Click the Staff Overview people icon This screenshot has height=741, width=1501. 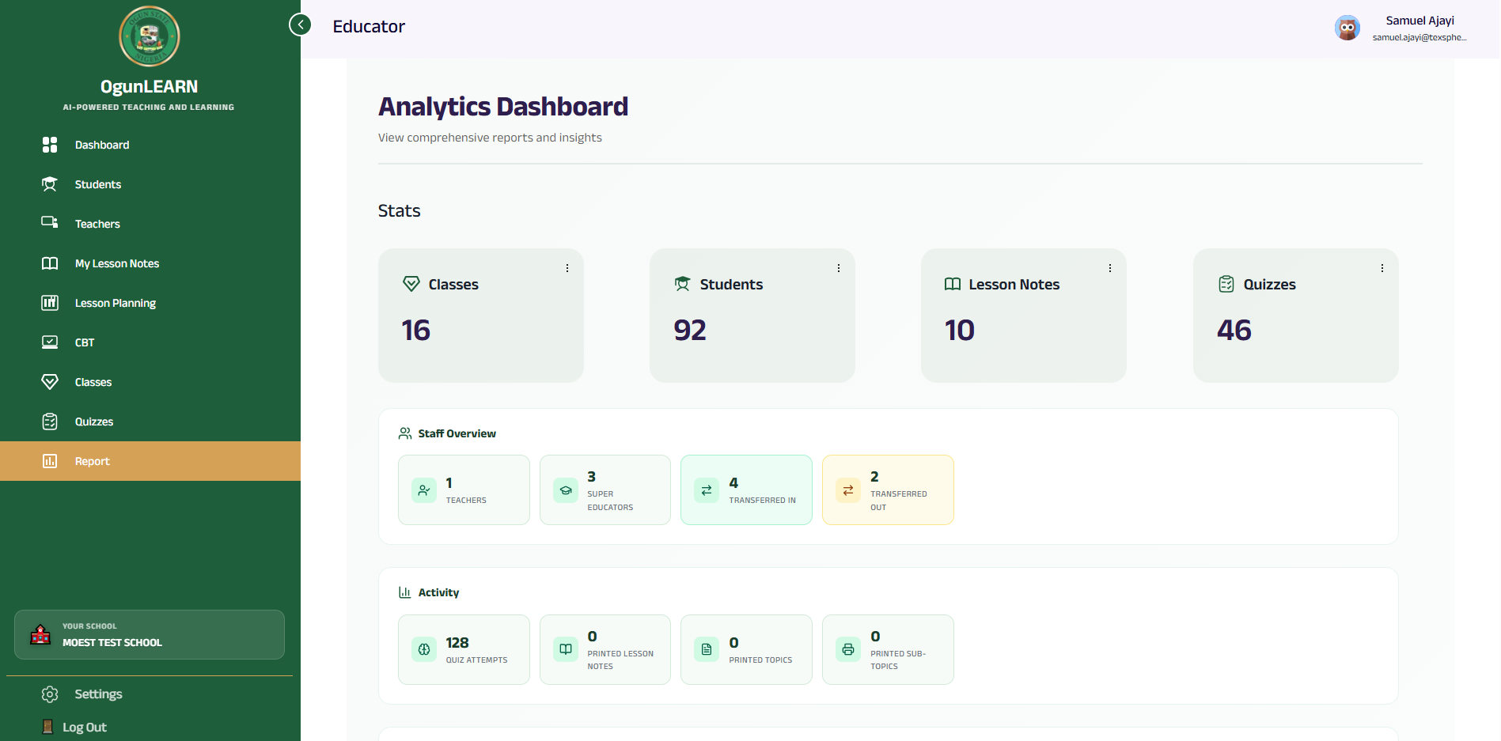[404, 433]
